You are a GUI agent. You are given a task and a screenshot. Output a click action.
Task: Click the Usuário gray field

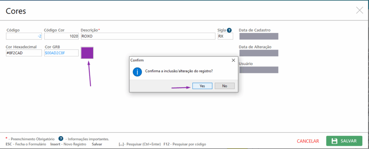pyautogui.click(x=258, y=70)
